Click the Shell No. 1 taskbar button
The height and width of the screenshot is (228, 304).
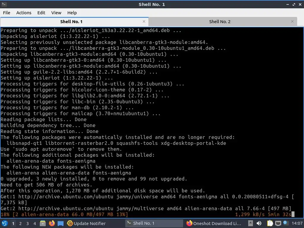click(154, 223)
